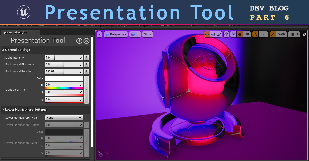Screen dimensions: 309x161
Task: Click the maximize viewport icon
Action: click(304, 34)
